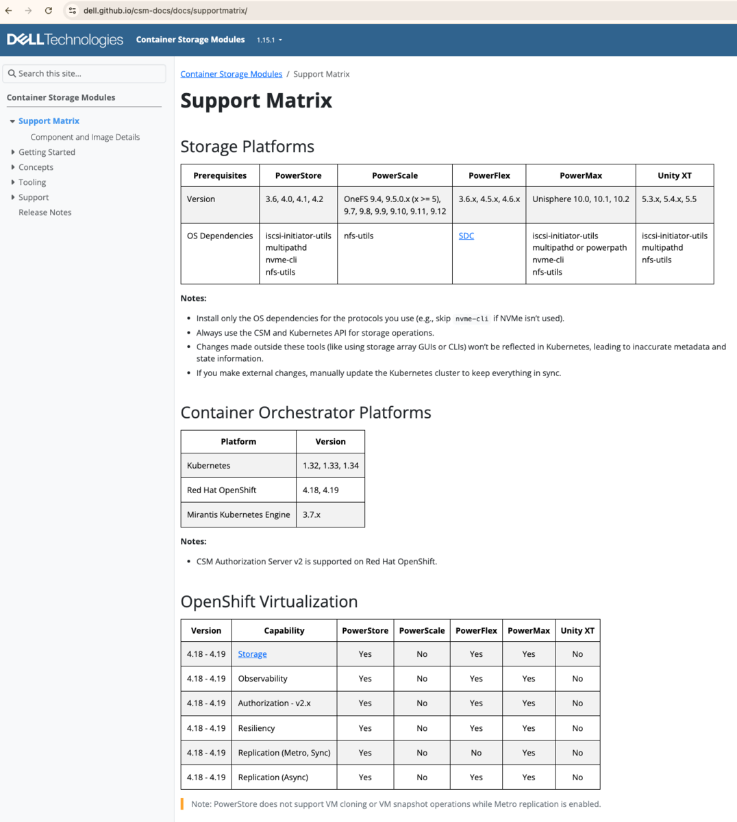Viewport: 737px width, 822px height.
Task: Open Component and Image Details page
Action: (x=85, y=137)
